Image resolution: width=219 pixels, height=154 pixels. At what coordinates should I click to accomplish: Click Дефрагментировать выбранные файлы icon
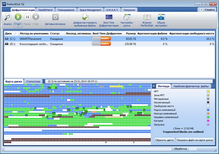pyautogui.click(x=85, y=17)
